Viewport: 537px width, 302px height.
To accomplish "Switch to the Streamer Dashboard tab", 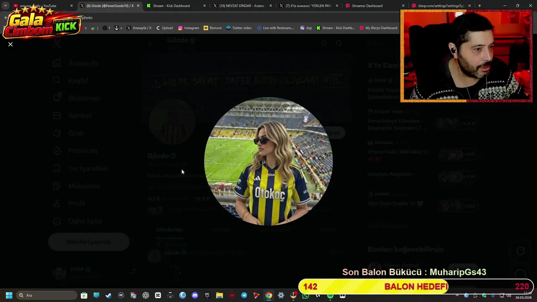I will (x=367, y=6).
